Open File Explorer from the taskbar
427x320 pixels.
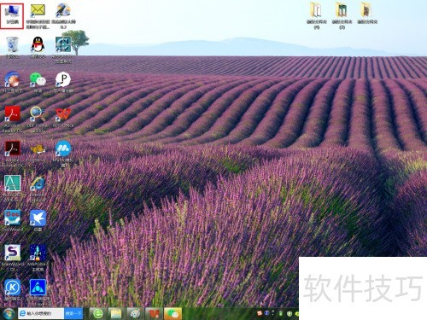point(116,313)
